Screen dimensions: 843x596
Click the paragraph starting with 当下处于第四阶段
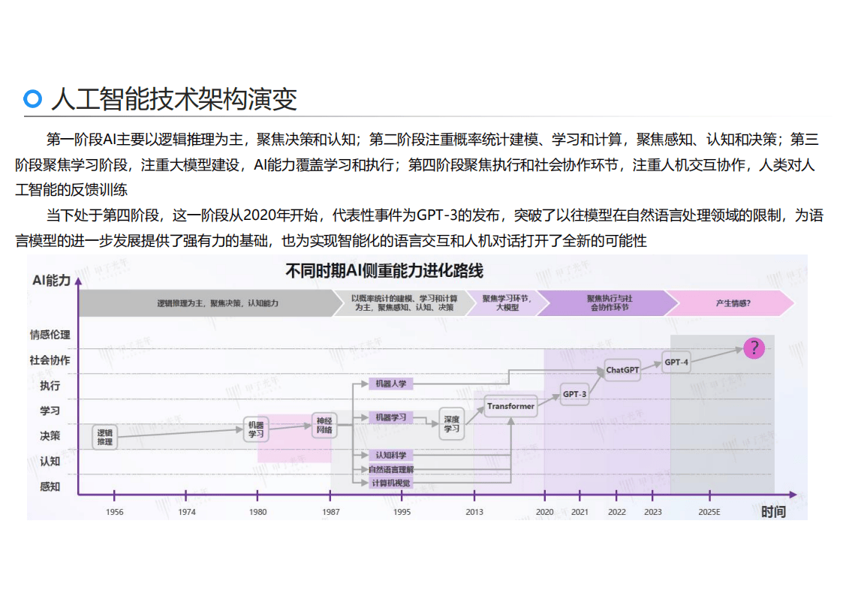[x=418, y=228]
